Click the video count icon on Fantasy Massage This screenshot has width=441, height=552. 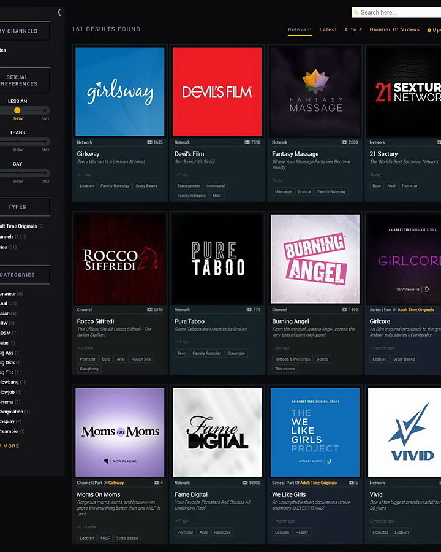pyautogui.click(x=345, y=142)
